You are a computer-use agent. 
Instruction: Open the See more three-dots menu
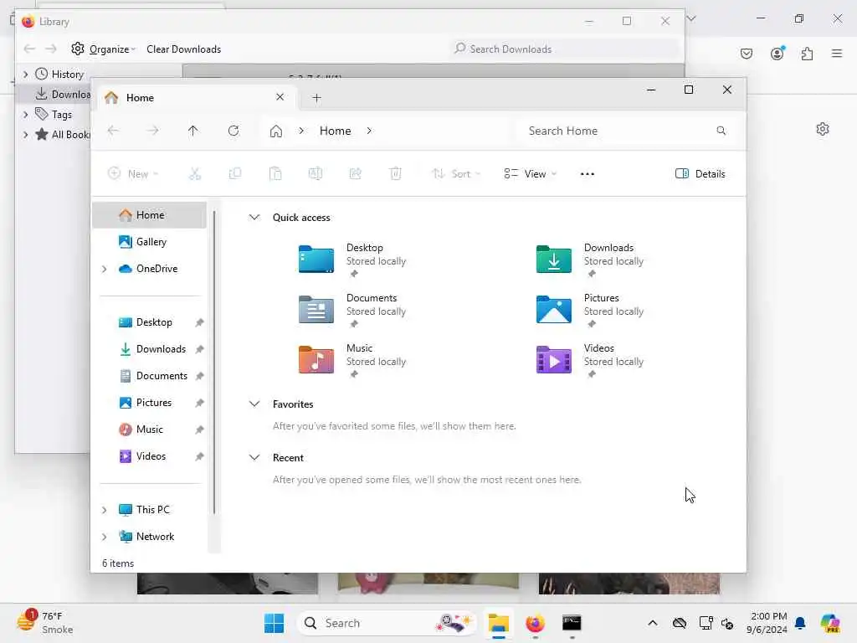point(587,174)
